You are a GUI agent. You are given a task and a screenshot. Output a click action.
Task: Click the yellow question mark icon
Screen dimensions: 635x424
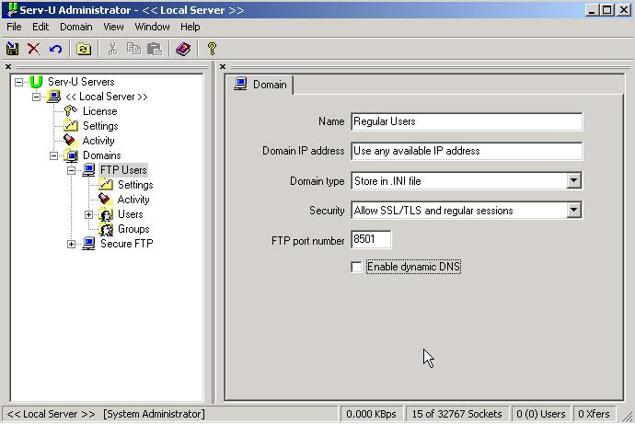tap(212, 49)
